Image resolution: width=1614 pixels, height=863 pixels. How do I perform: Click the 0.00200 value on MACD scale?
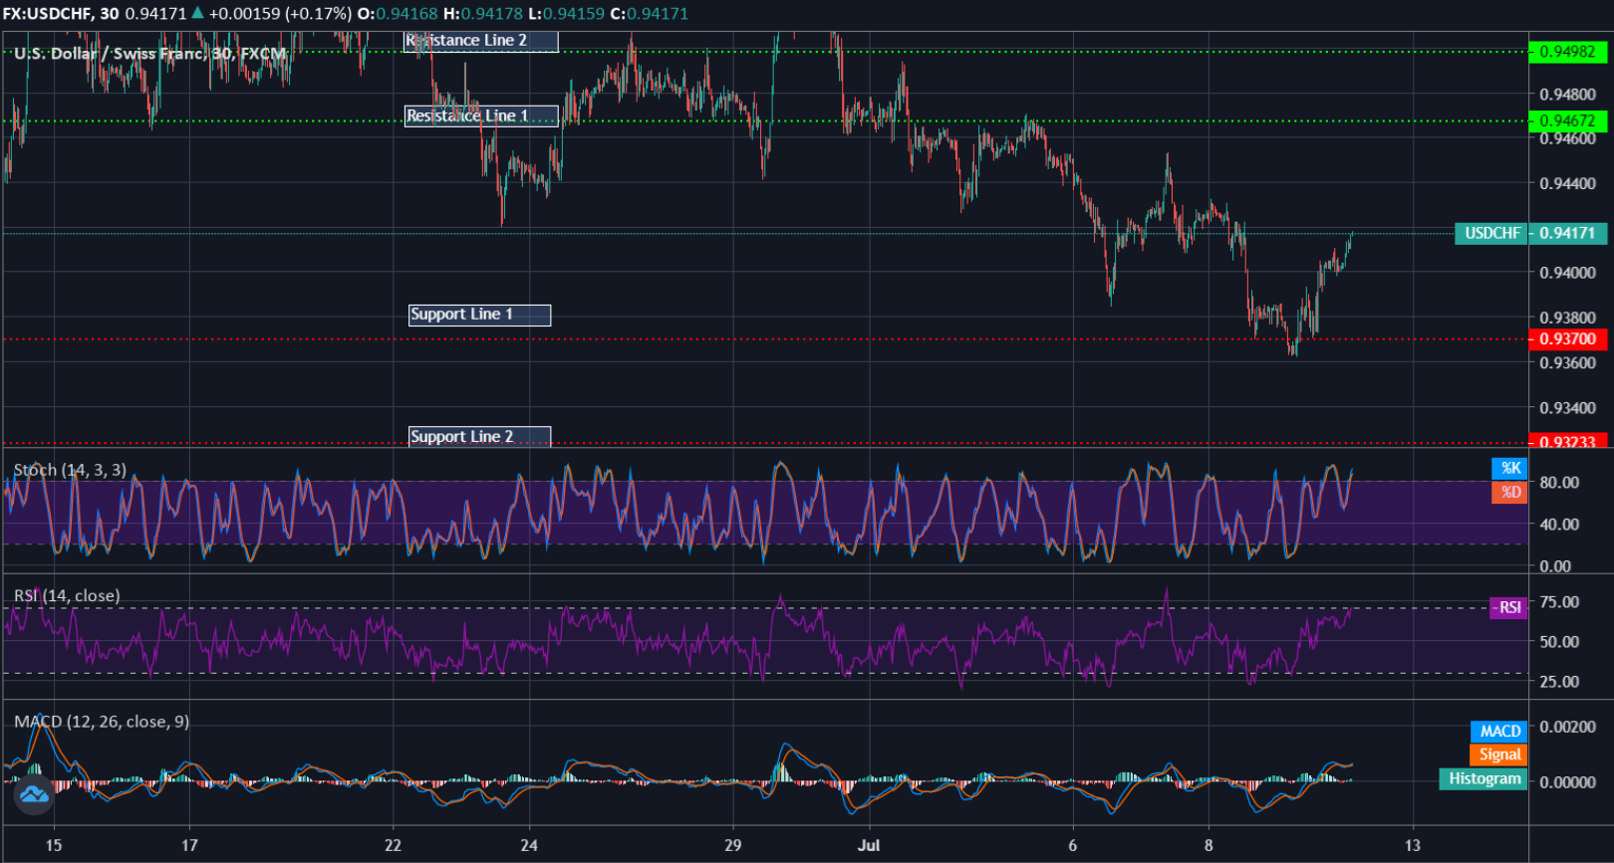point(1567,728)
